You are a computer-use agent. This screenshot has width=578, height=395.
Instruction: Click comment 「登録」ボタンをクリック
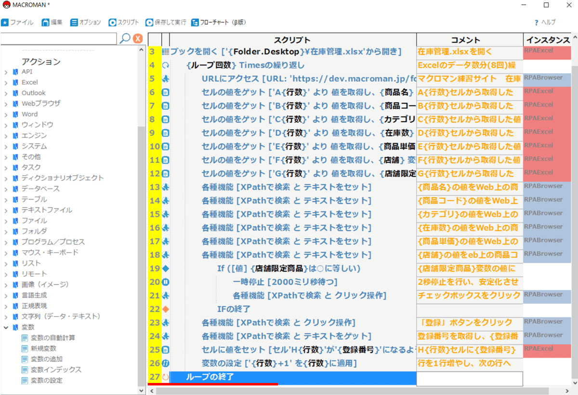pos(470,322)
